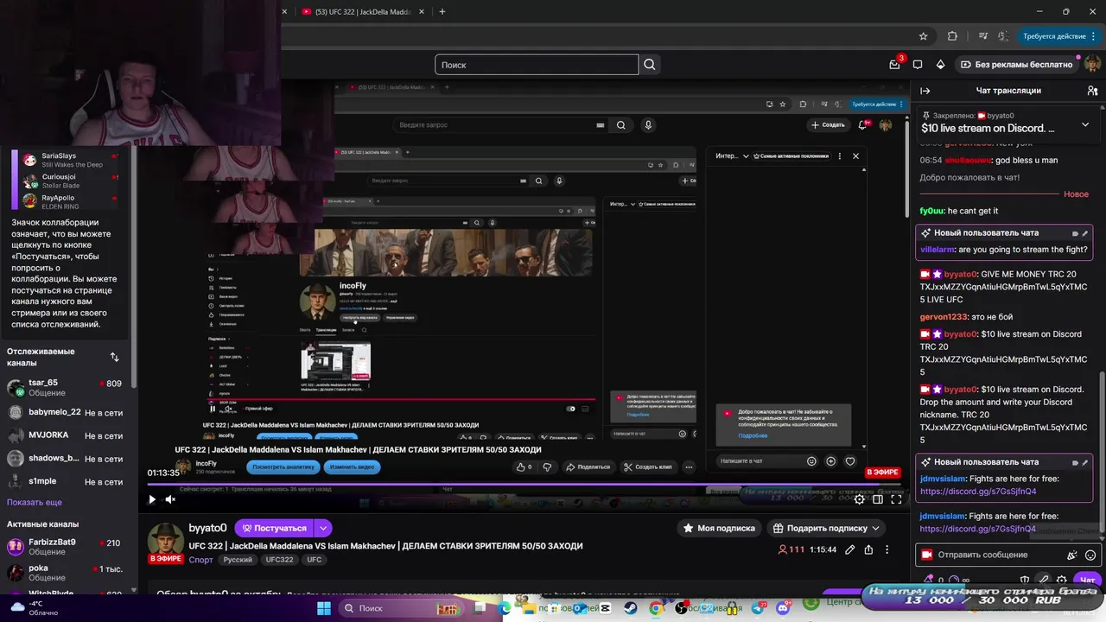The height and width of the screenshot is (622, 1106).
Task: Click the YouTube search icon in the stream
Action: coord(620,125)
